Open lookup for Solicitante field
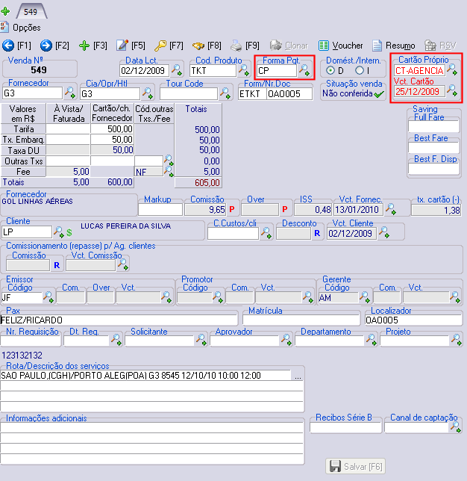 point(201,340)
